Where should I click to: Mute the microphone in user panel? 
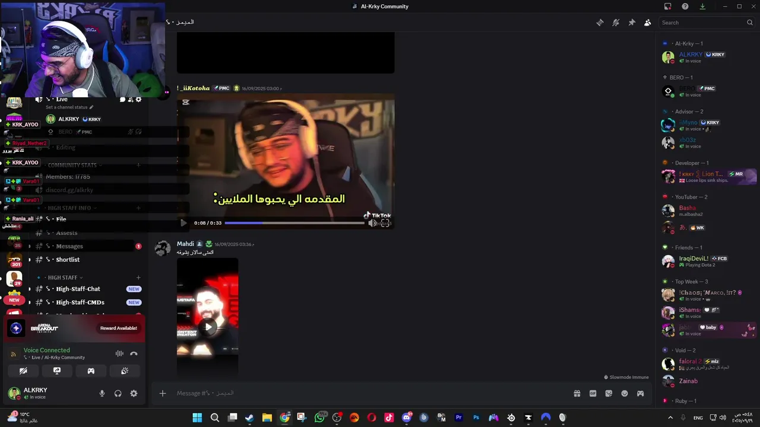pos(102,393)
